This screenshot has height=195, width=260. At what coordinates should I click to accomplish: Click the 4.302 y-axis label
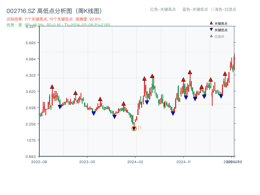pos(31,75)
